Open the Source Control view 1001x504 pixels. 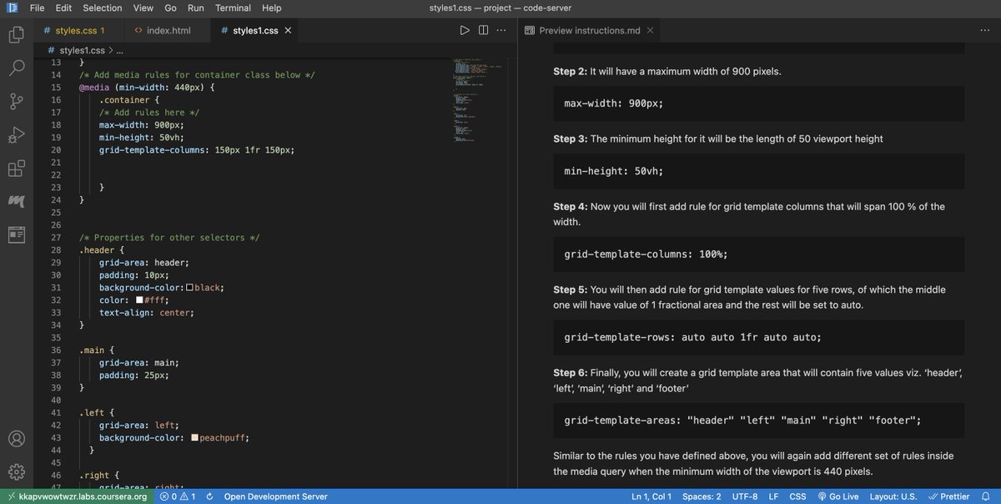tap(17, 101)
